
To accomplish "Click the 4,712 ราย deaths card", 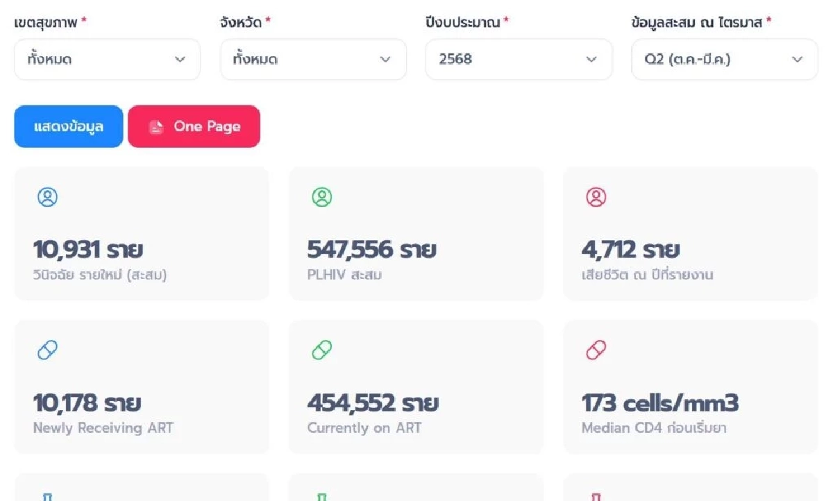I will pos(690,234).
